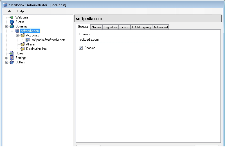Viewport: 225px width, 152px height.
Task: Click the Distribution lists folder icon
Action: click(x=22, y=49)
